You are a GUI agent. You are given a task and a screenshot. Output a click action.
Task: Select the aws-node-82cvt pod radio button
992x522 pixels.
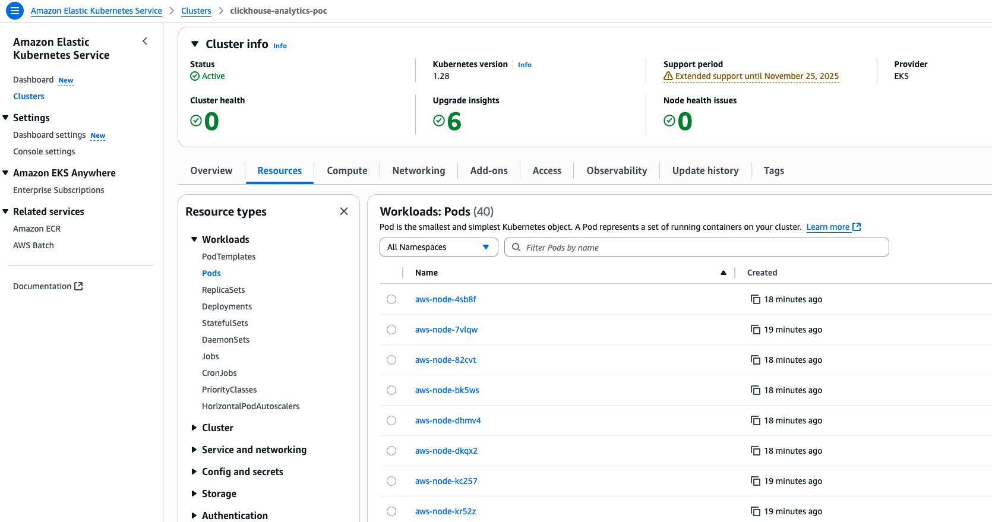tap(391, 360)
